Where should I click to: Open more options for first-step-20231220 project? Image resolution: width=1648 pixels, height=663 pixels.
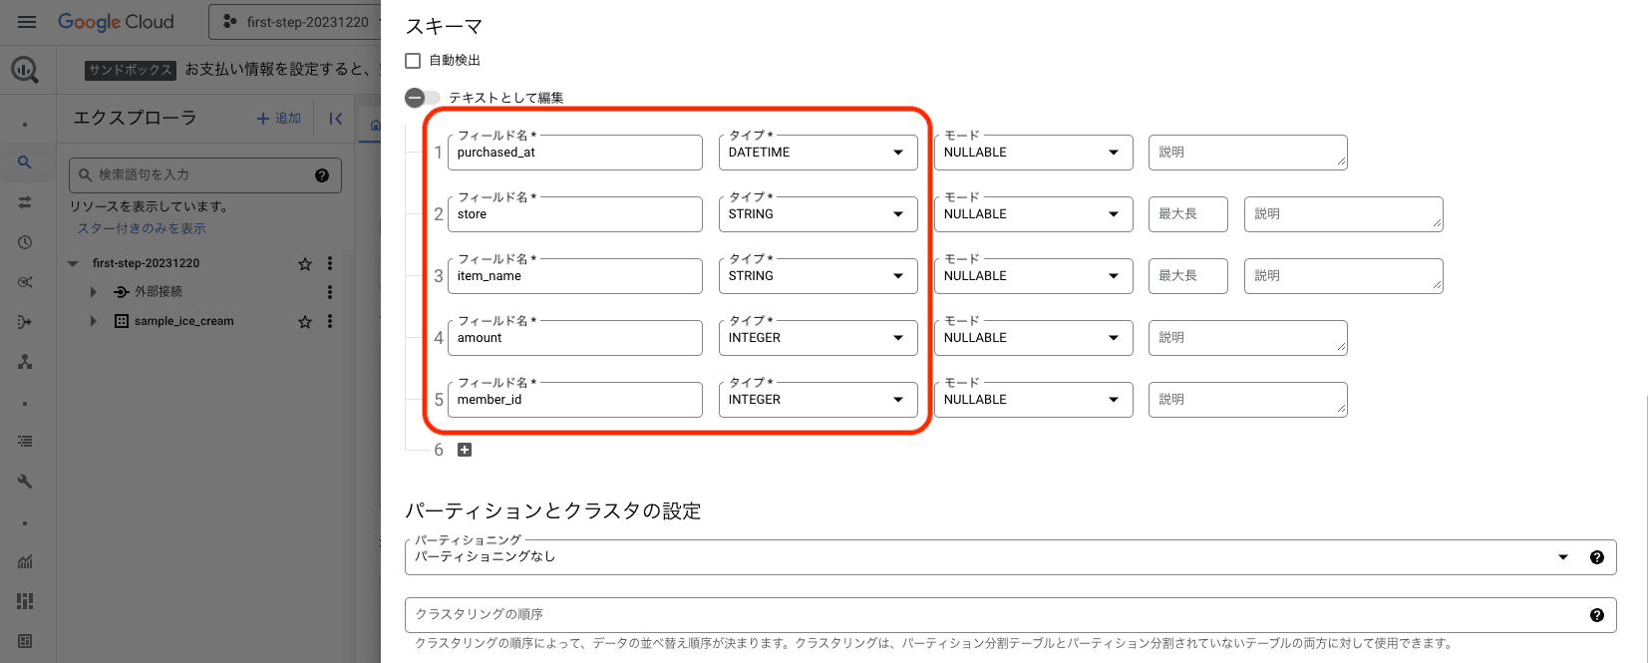330,263
